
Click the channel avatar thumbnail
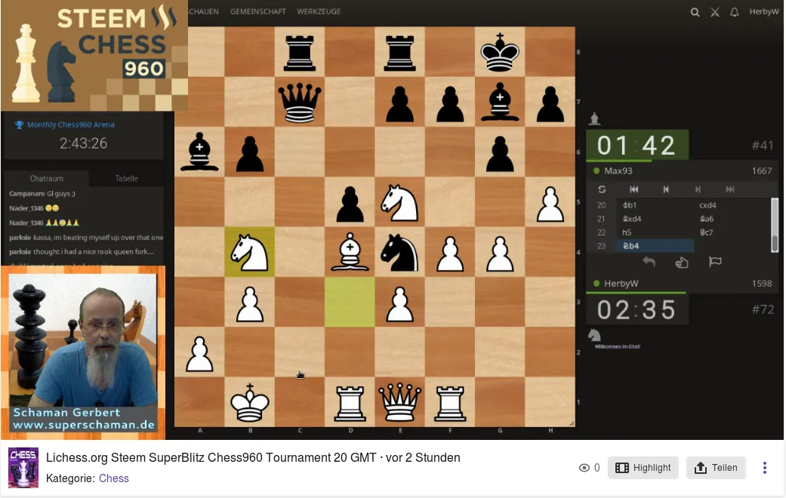[x=23, y=468]
